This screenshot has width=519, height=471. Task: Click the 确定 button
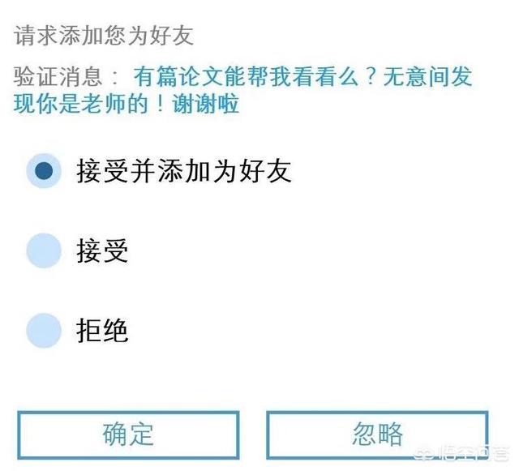pos(128,435)
